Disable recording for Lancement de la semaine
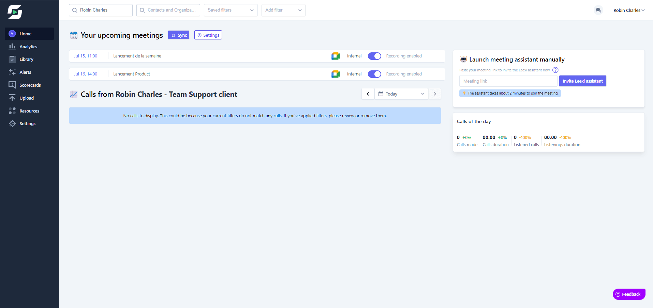 tap(374, 56)
